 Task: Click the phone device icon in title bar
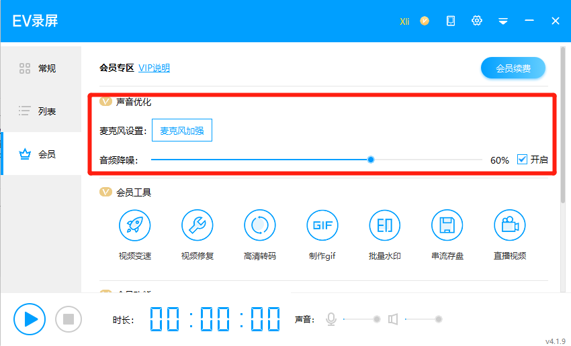tap(451, 21)
